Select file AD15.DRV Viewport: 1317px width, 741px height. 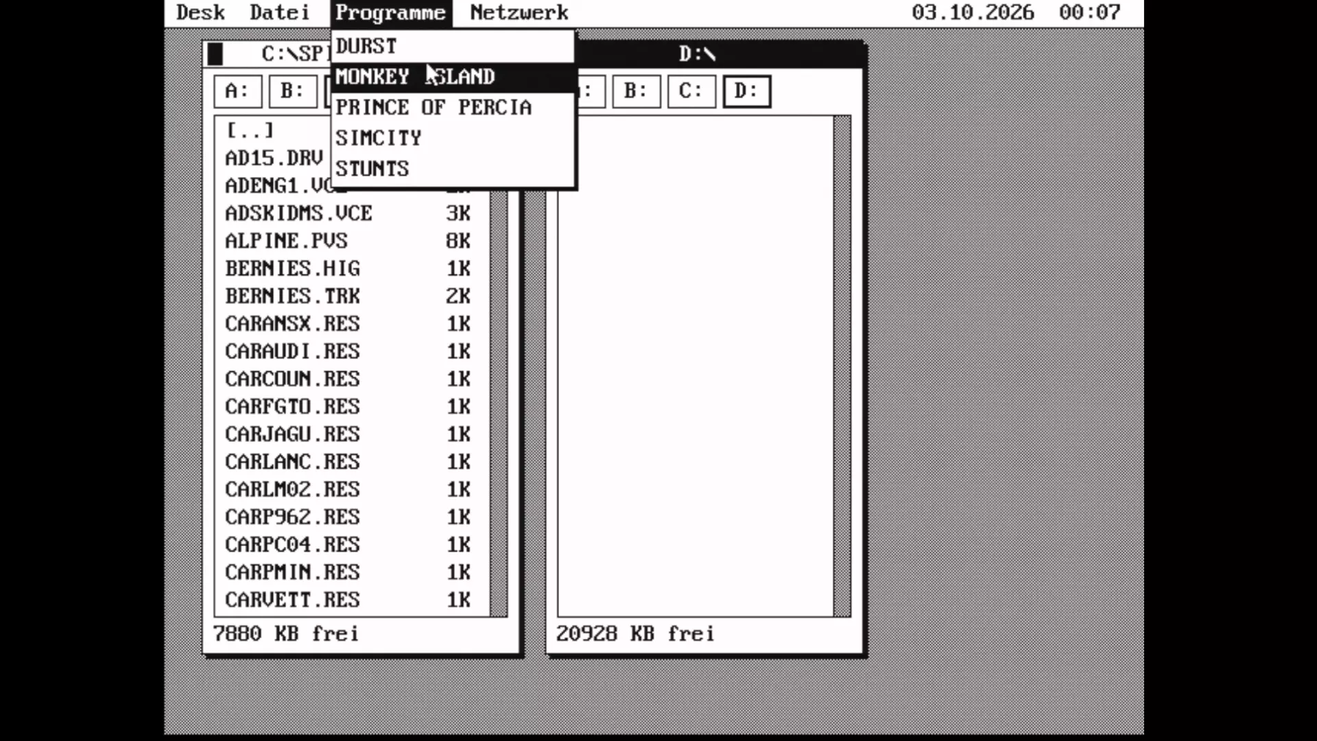coord(274,158)
